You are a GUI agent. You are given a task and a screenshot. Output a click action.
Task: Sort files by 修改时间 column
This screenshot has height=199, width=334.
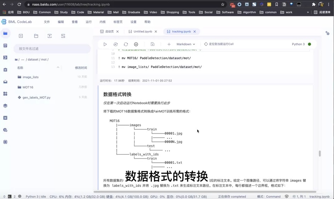[x=81, y=68]
